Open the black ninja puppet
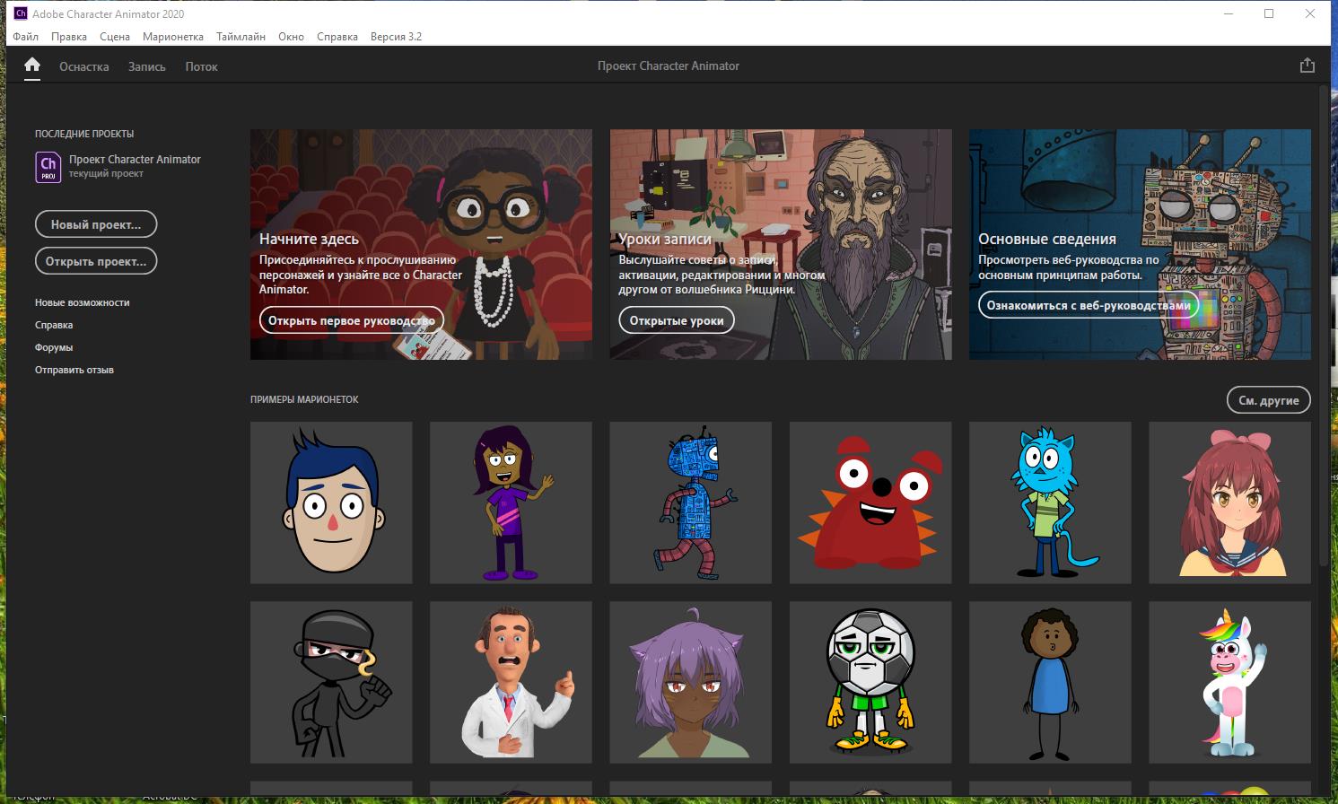Viewport: 1338px width, 804px height. pyautogui.click(x=331, y=682)
